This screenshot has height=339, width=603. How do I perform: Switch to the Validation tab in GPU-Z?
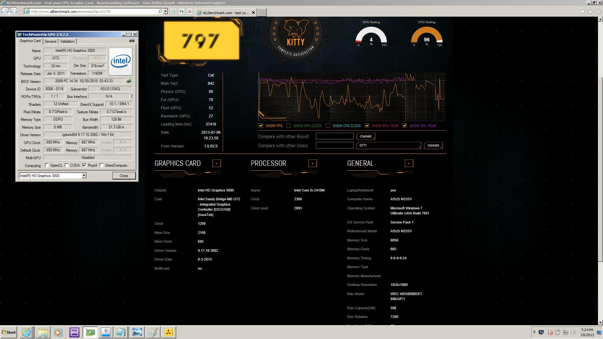tap(67, 41)
